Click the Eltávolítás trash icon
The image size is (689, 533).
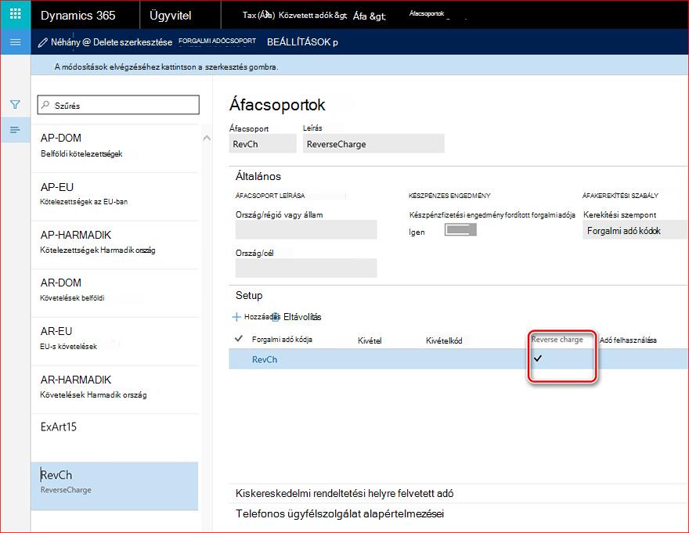[x=276, y=317]
